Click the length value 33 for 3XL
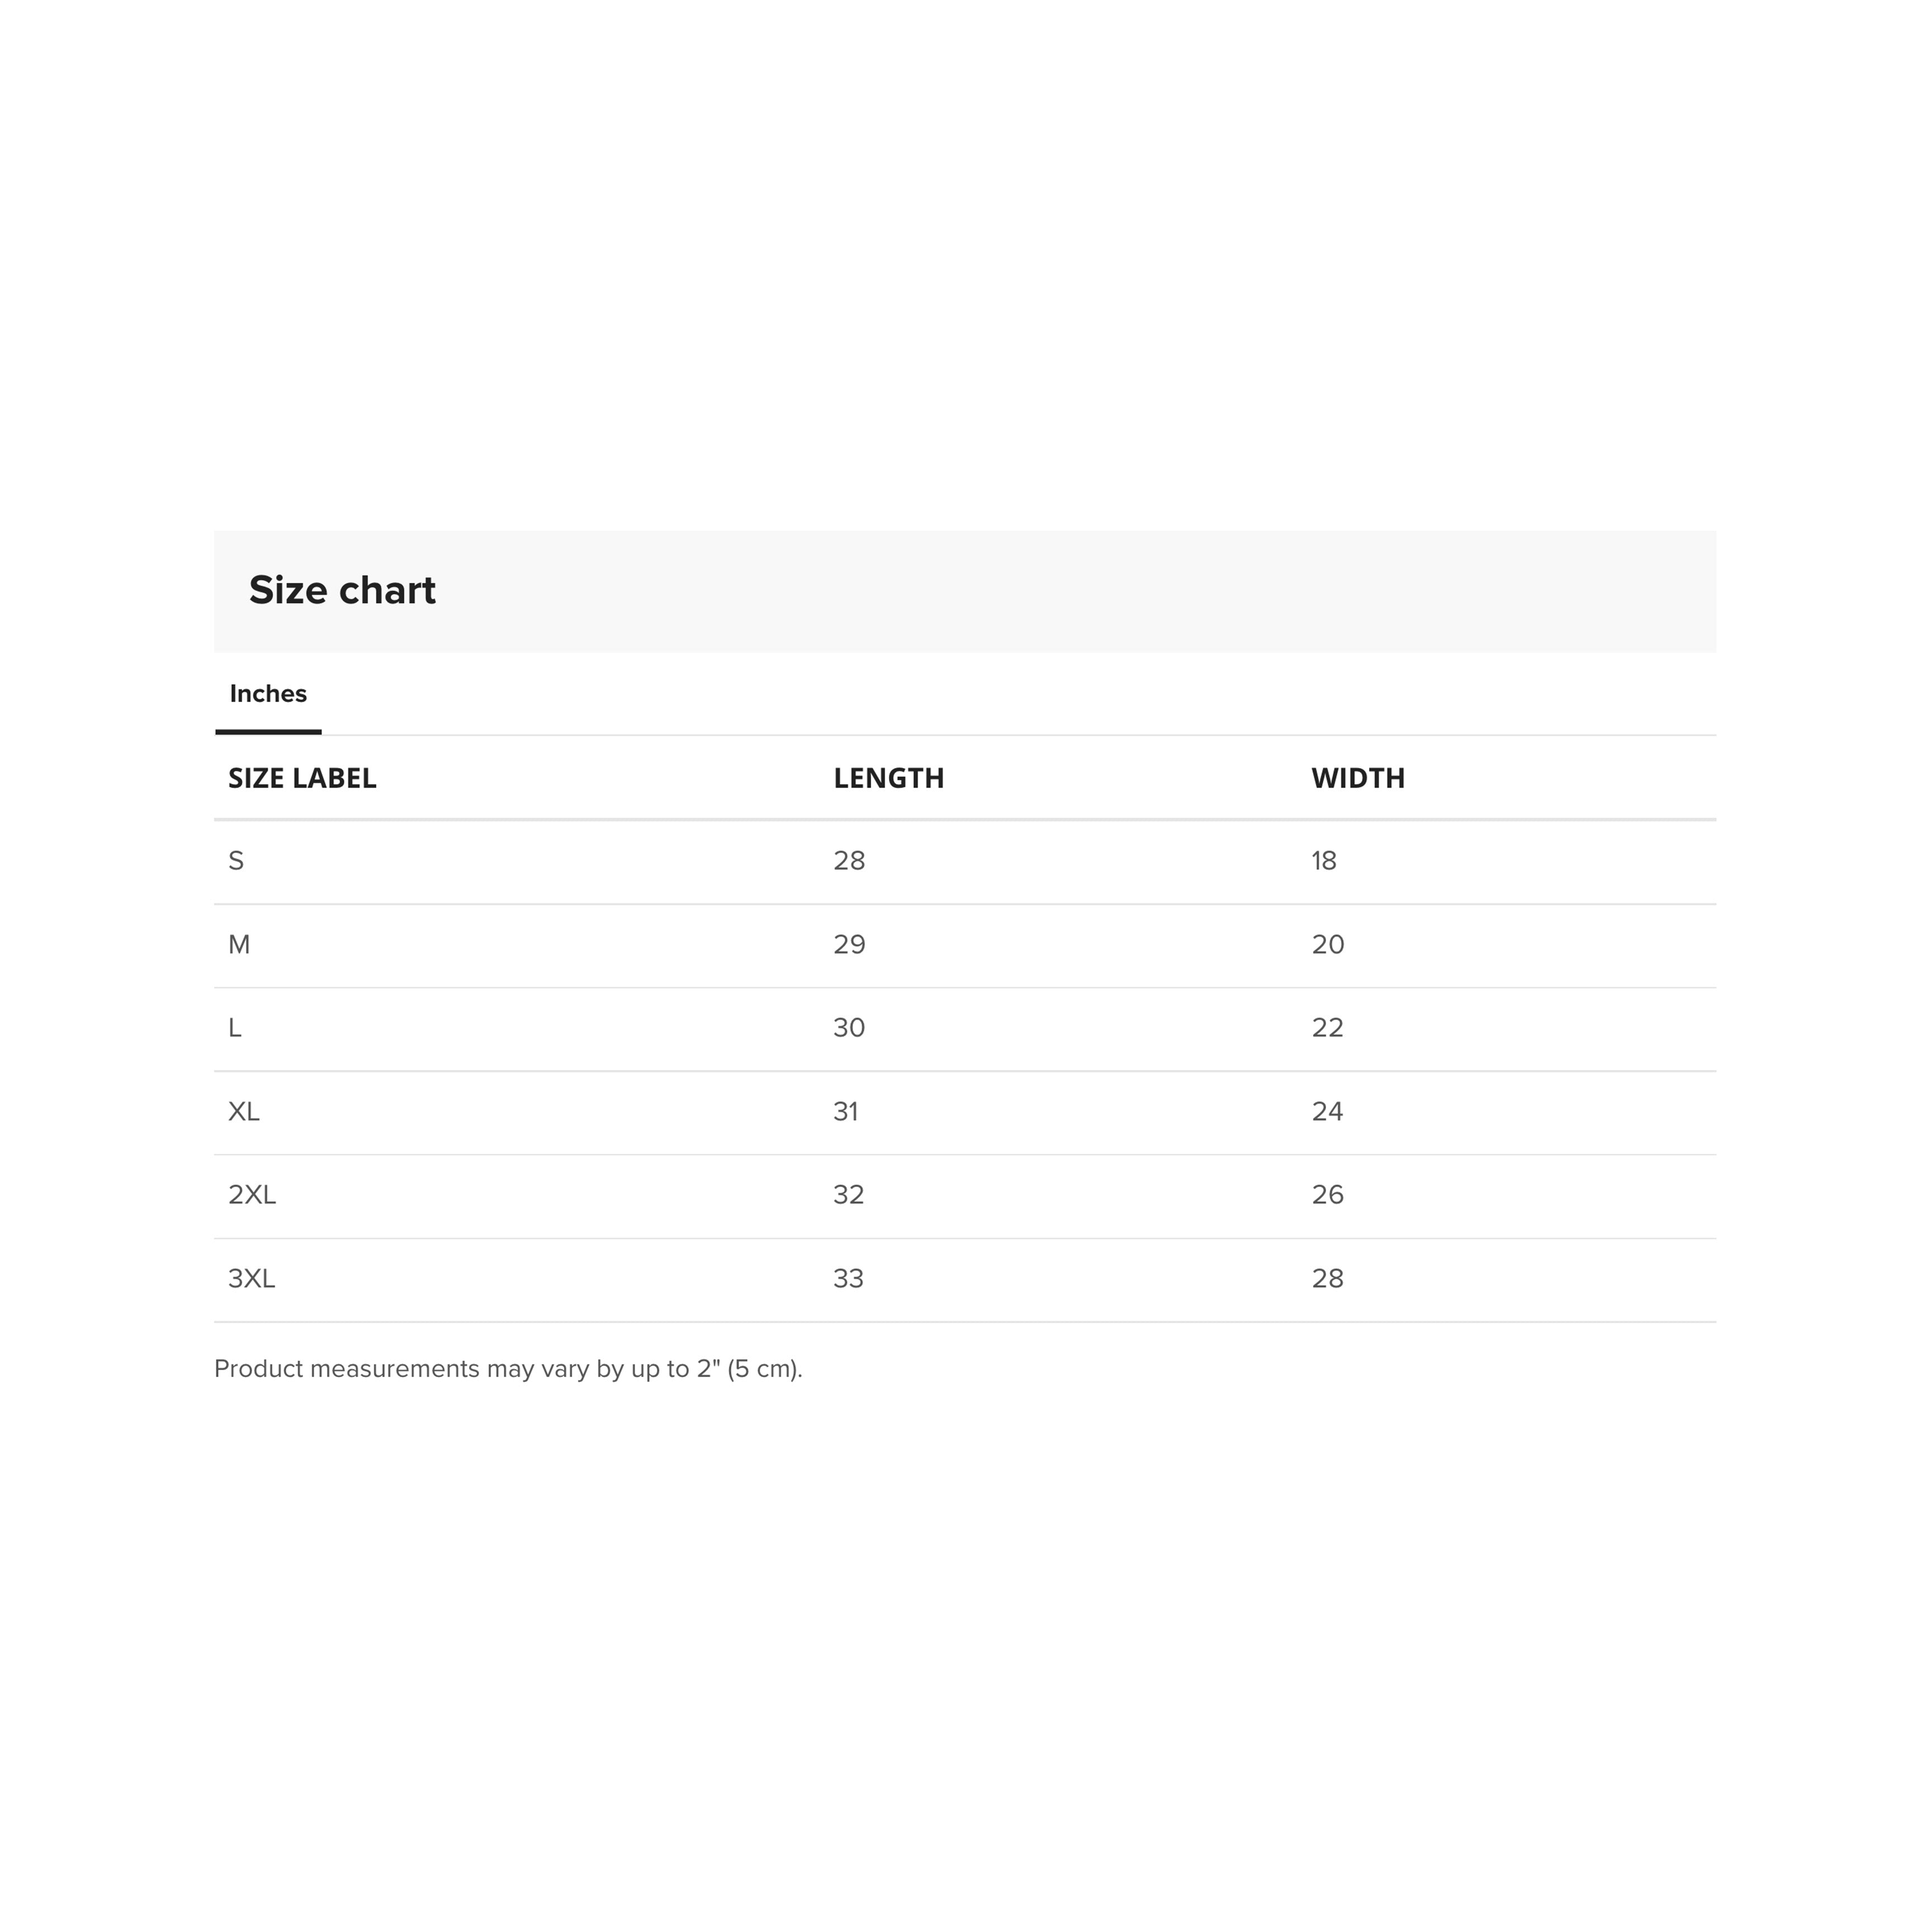The image size is (1932, 1932). [x=848, y=1279]
